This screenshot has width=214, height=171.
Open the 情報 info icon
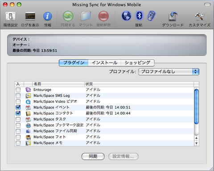coord(48,16)
